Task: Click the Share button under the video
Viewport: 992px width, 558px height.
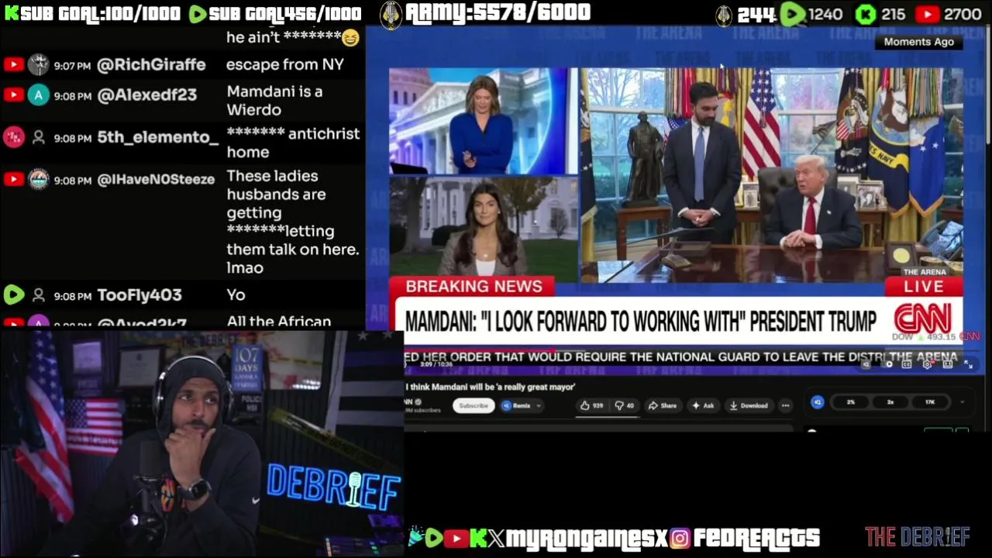Action: (x=663, y=405)
